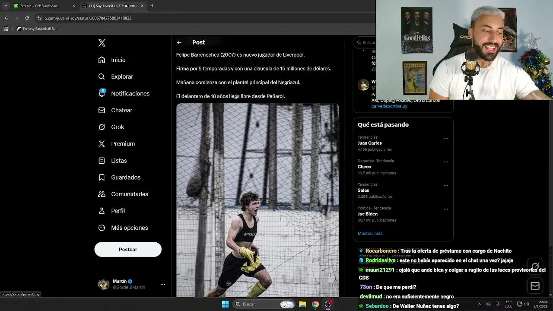Click the X logo in sidebar

coord(102,43)
